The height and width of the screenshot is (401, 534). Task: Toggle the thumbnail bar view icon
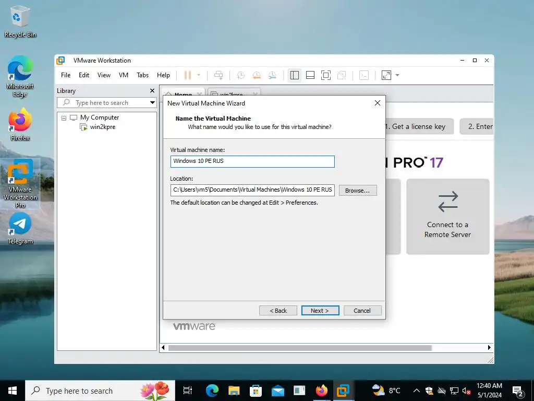310,75
